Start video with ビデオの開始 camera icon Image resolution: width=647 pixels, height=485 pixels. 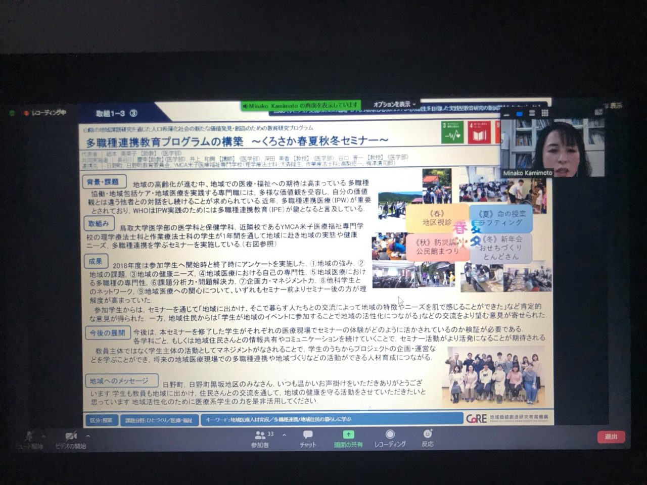[x=70, y=436]
